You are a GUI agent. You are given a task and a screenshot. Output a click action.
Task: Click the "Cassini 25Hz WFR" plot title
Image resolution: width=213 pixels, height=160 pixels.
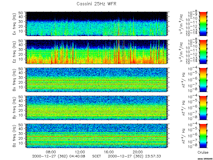[x=96, y=4]
